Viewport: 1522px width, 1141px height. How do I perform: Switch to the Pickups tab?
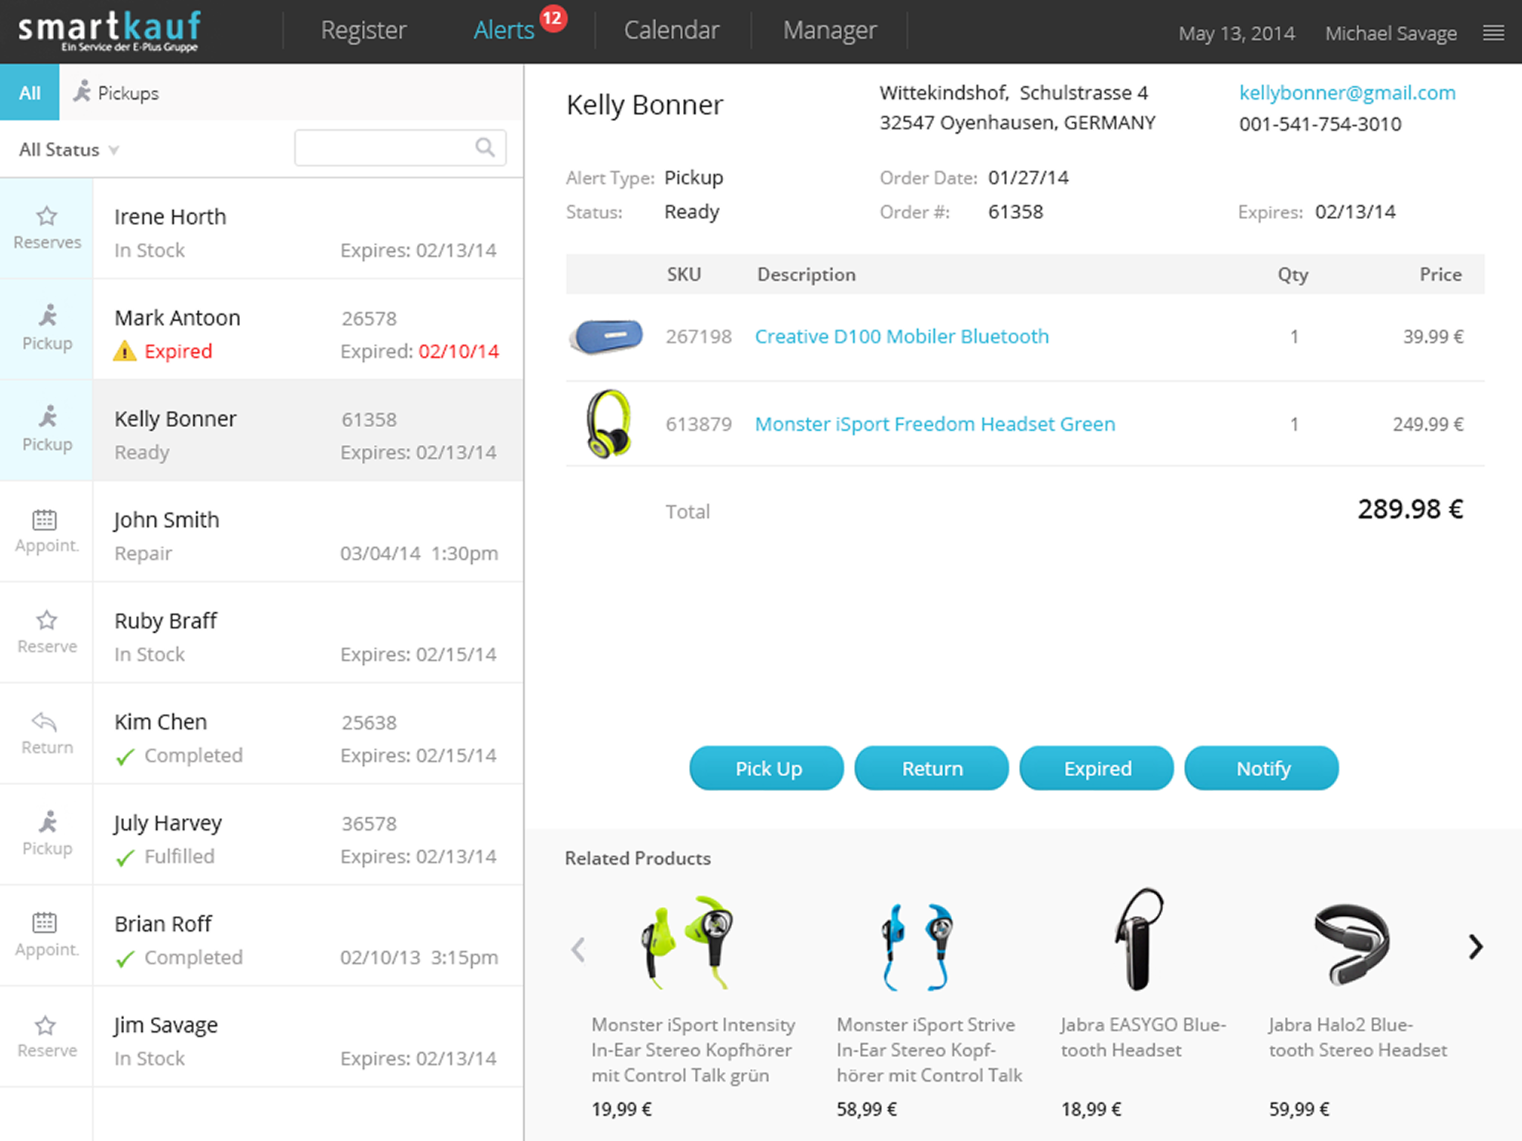pyautogui.click(x=116, y=93)
